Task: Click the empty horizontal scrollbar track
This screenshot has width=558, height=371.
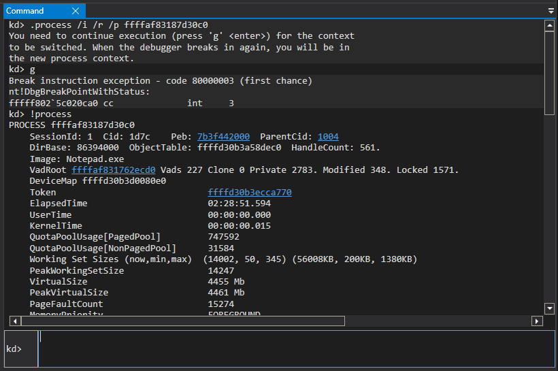Action: click(438, 321)
